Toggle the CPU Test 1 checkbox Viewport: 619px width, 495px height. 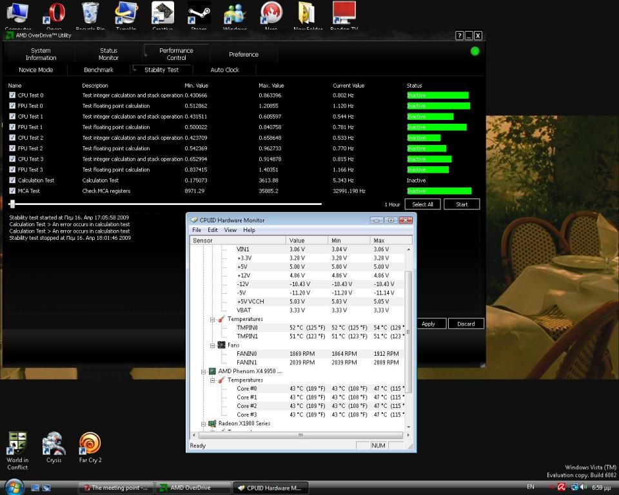pyautogui.click(x=12, y=117)
